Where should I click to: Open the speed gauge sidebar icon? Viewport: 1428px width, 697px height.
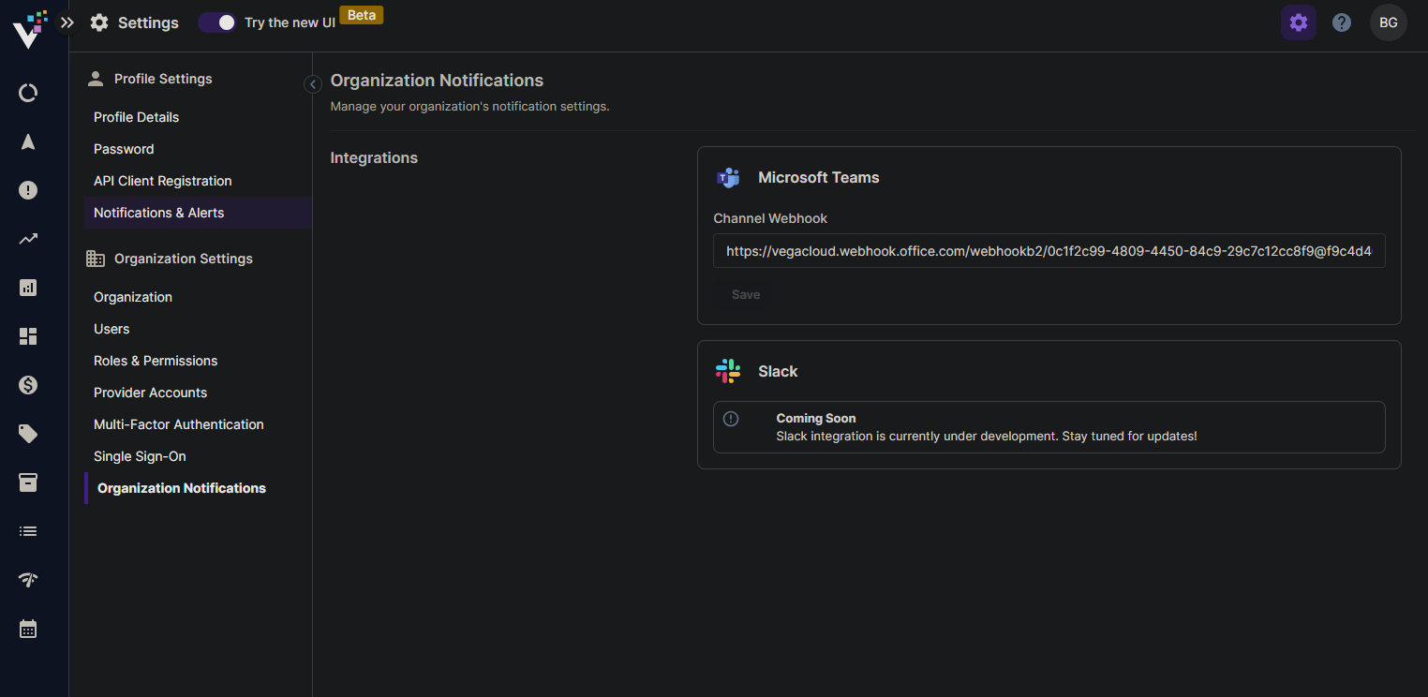coord(28,580)
